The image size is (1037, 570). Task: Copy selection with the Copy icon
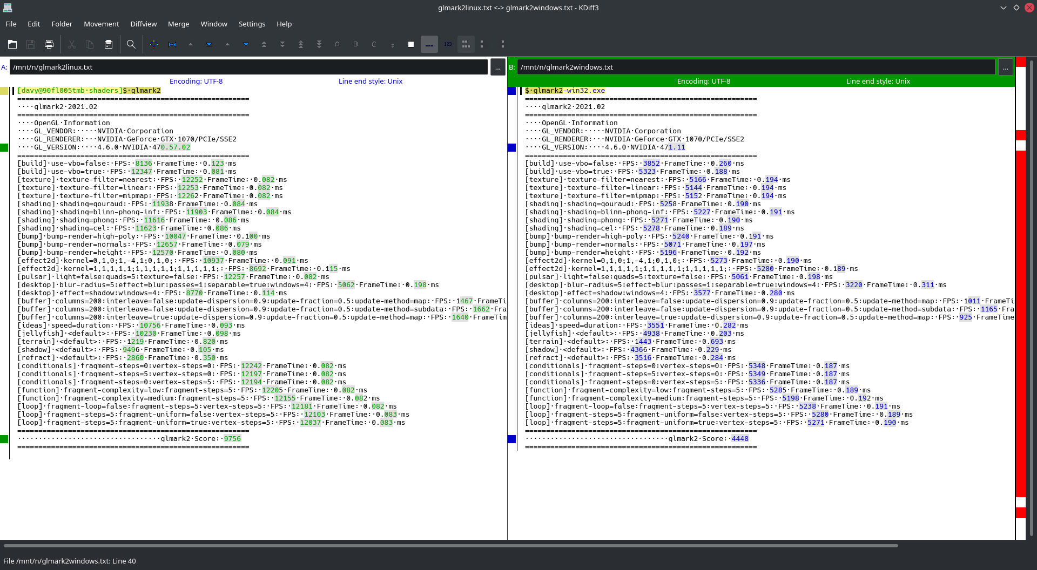pyautogui.click(x=90, y=44)
